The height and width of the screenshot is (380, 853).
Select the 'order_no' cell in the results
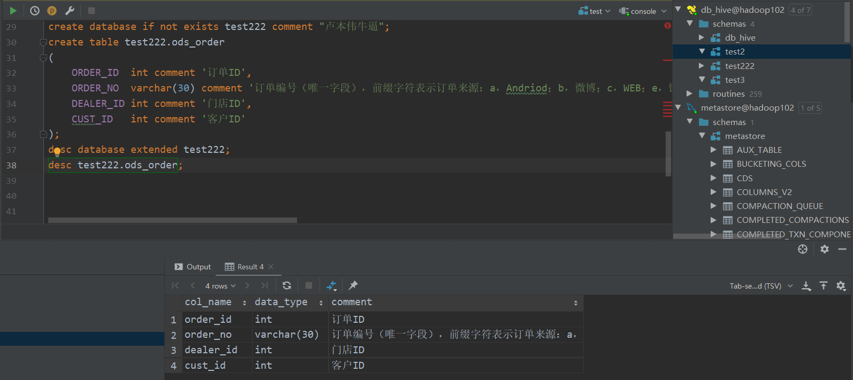tap(217, 335)
